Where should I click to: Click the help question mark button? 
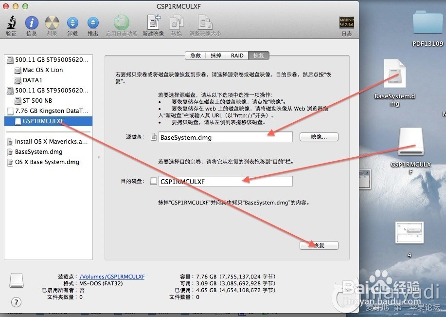pos(16,302)
